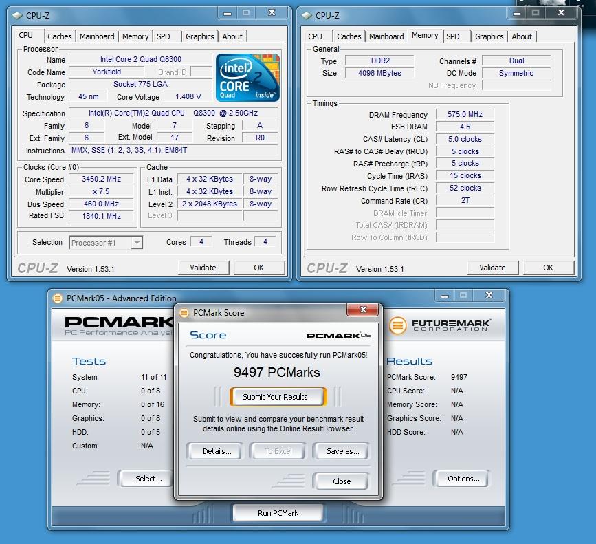
Task: Open Mainboard tab in right CPU-Z window
Action: coord(386,36)
